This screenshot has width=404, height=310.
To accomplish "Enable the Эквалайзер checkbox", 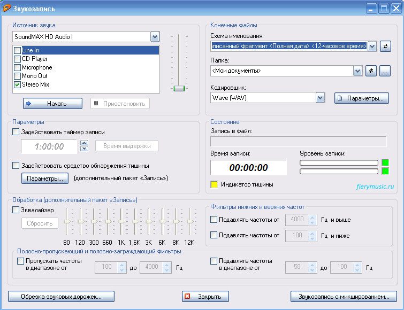I will [x=16, y=210].
